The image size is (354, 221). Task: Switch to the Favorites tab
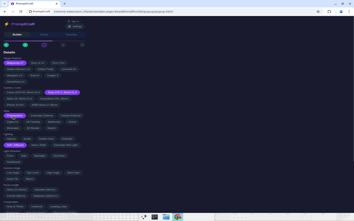(71, 35)
